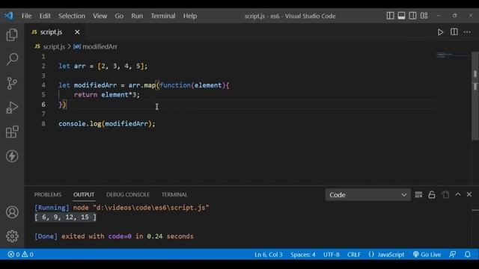Screen dimensions: 479x269
Task: Open the Thunder Client lightning icon
Action: click(12, 156)
